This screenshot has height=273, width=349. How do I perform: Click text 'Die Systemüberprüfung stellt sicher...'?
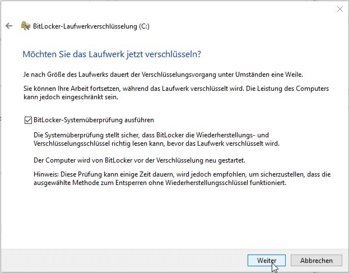pos(156,139)
